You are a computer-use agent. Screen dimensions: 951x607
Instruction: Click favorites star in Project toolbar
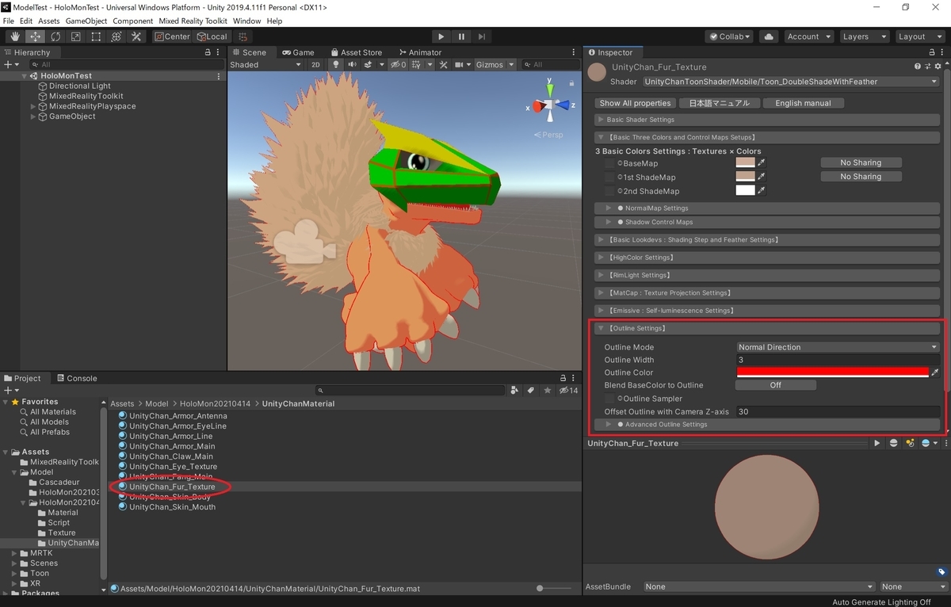[x=547, y=391]
